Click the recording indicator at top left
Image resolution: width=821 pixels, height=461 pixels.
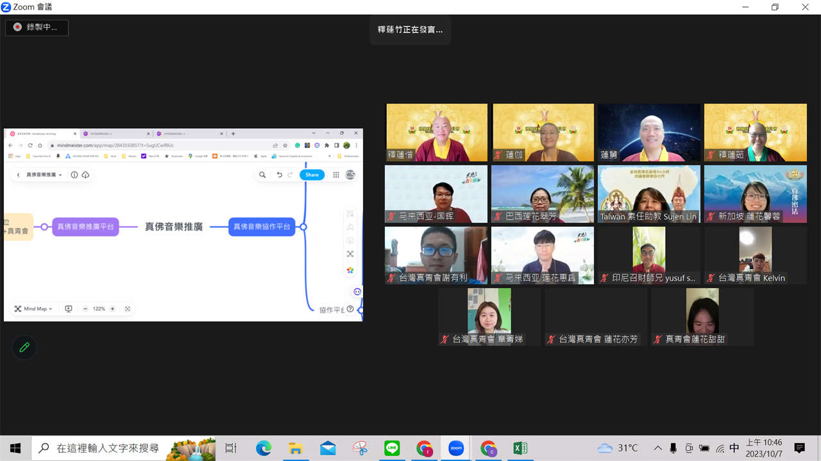(37, 28)
